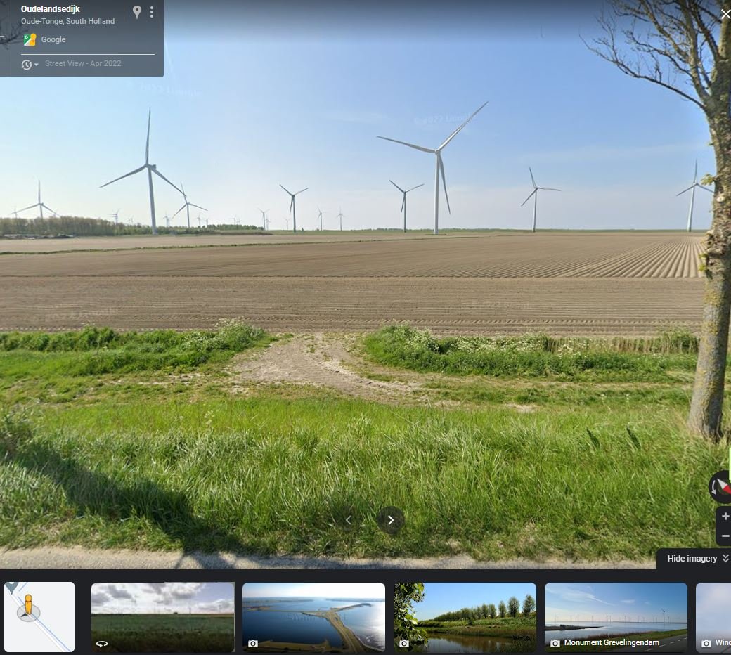Open the Monument Grevelingendam photo
The height and width of the screenshot is (655, 731).
[616, 616]
